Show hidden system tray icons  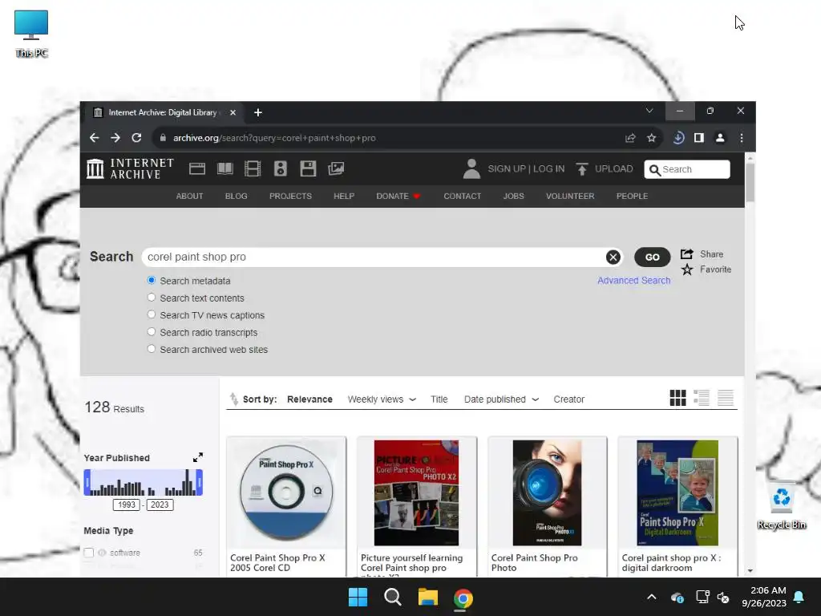tap(651, 597)
